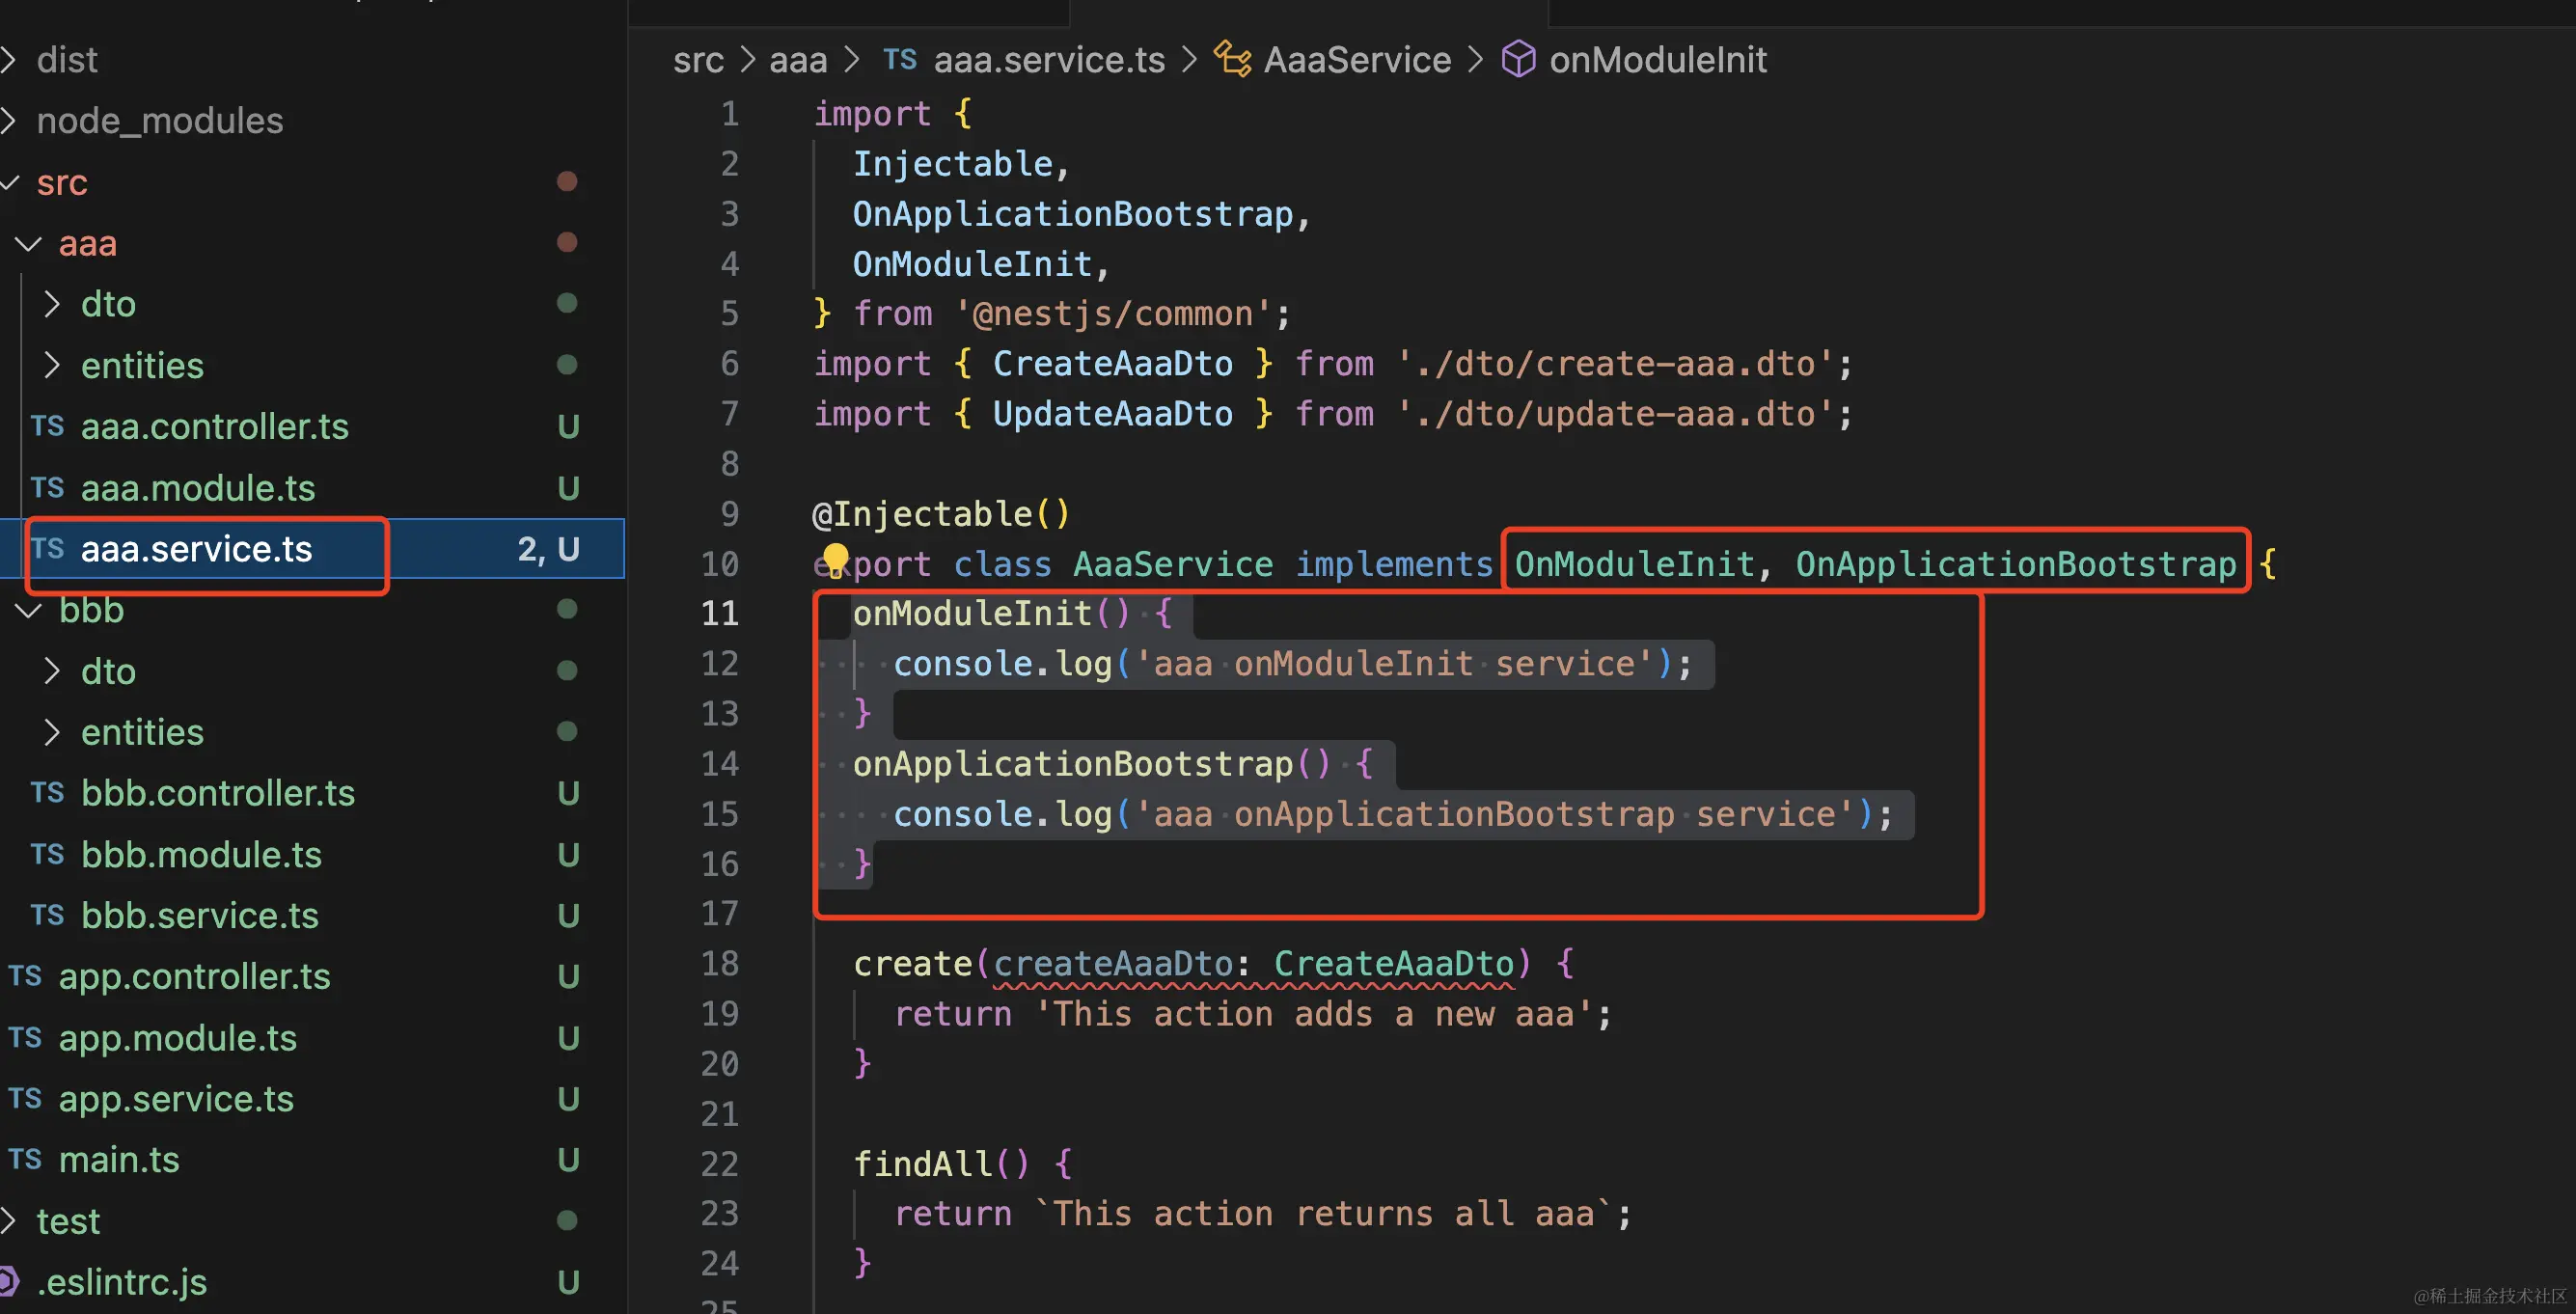Click the TS icon beside app.module.ts

click(25, 1037)
